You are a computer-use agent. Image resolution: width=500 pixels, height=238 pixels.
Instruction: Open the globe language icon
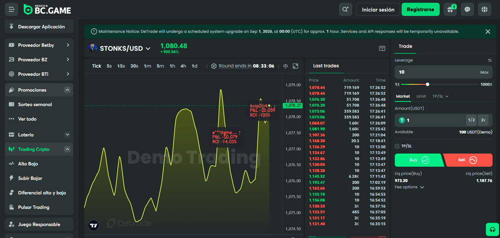(x=484, y=9)
